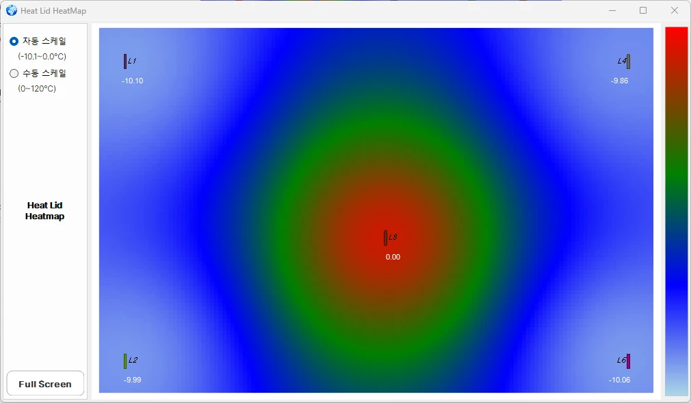Click the color scale legend bar

677,212
